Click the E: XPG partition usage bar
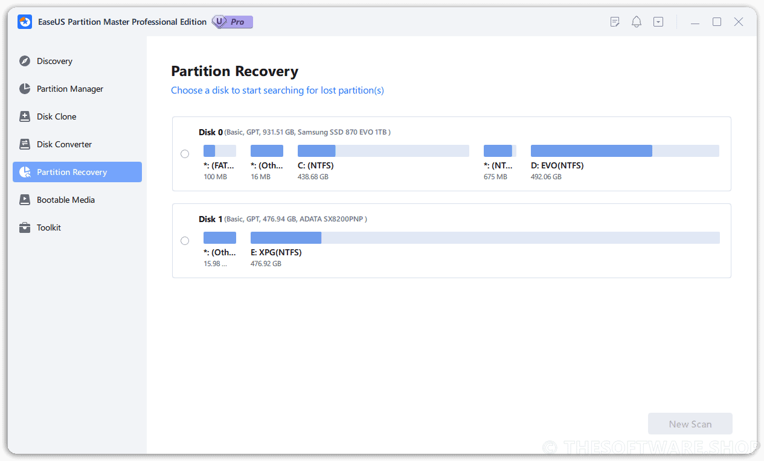This screenshot has height=461, width=764. point(485,238)
